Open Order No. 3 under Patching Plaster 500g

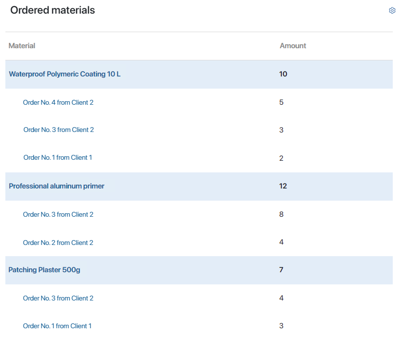[x=58, y=298]
